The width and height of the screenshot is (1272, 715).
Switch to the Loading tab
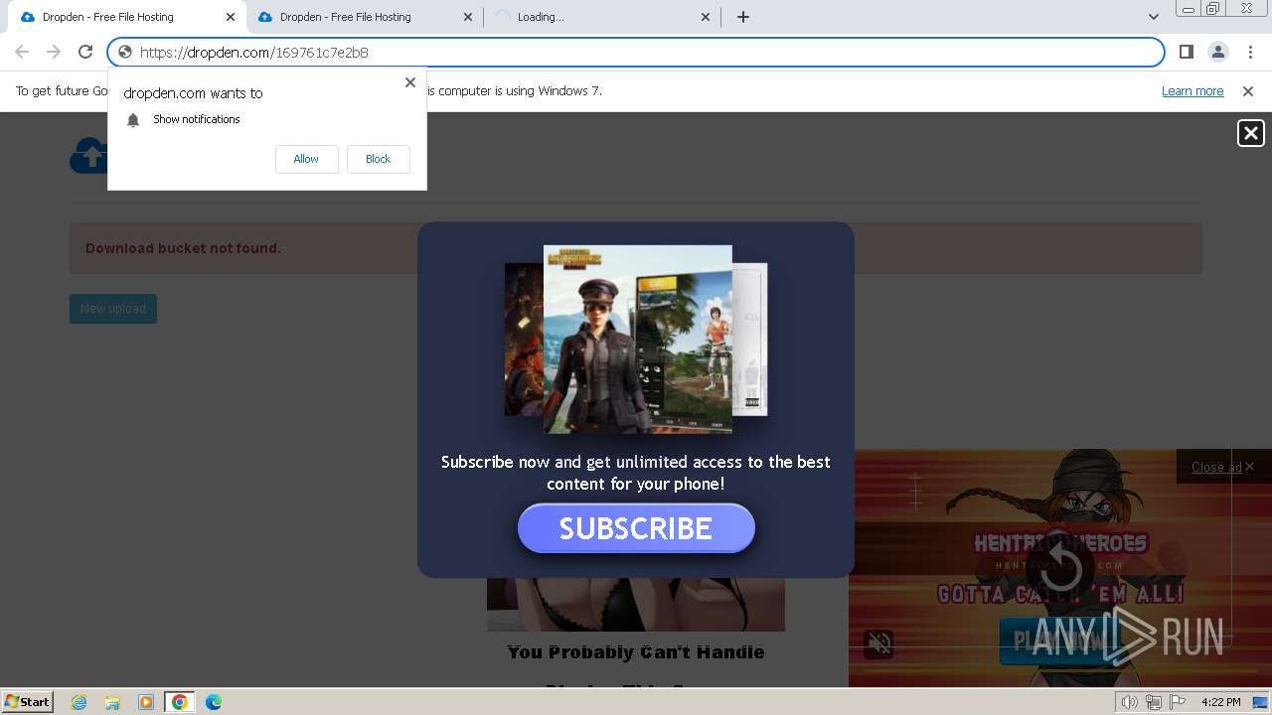pos(602,17)
